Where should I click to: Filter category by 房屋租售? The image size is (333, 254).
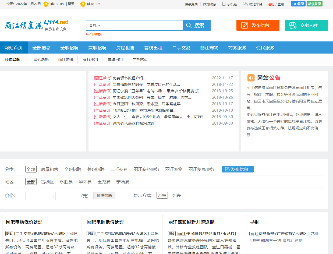coord(49,170)
